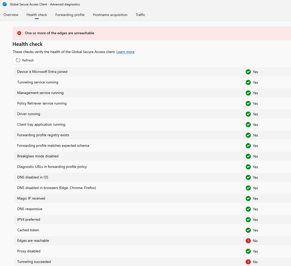Screen dimensions: 291x266
Task: Click green check icon for Device is Microsoft Entra joined
Action: tap(248, 72)
